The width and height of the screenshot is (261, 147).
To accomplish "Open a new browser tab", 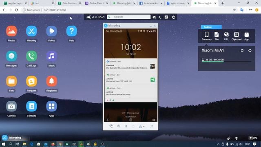I will (x=223, y=3).
